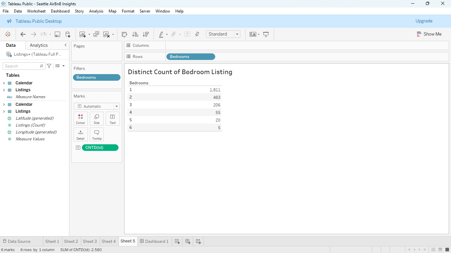
Task: Swap rows and columns
Action: coord(124,34)
